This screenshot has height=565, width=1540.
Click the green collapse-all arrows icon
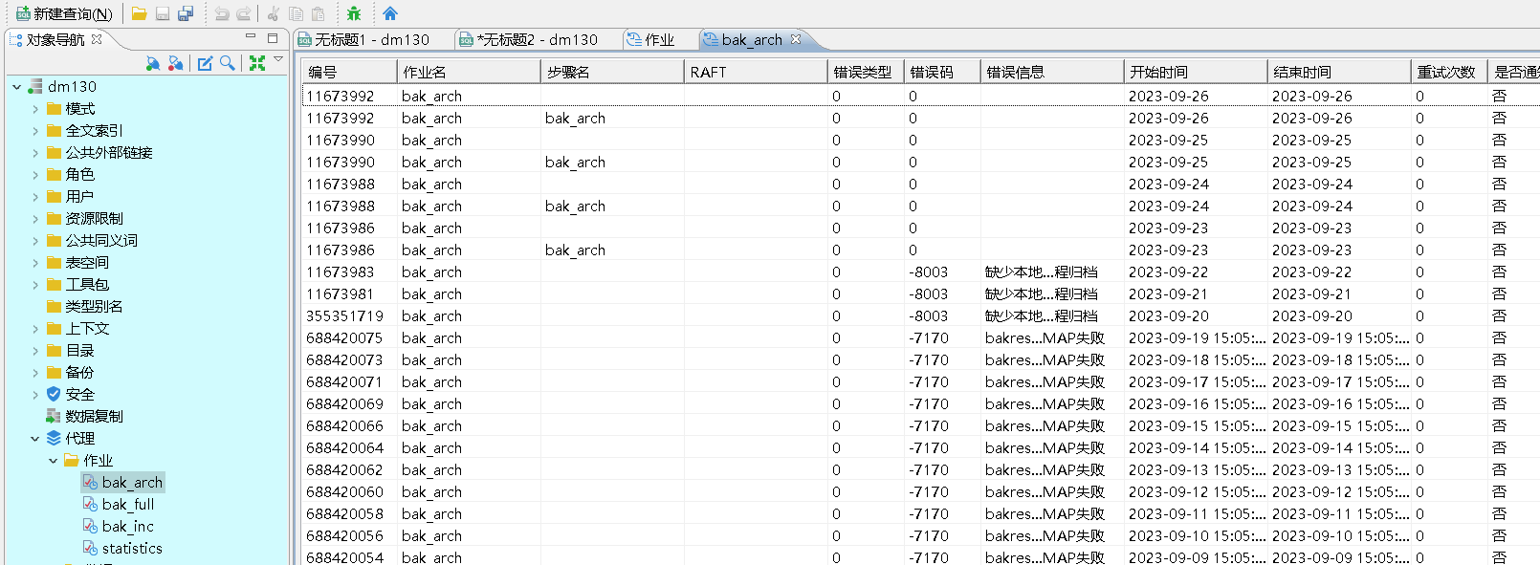257,63
